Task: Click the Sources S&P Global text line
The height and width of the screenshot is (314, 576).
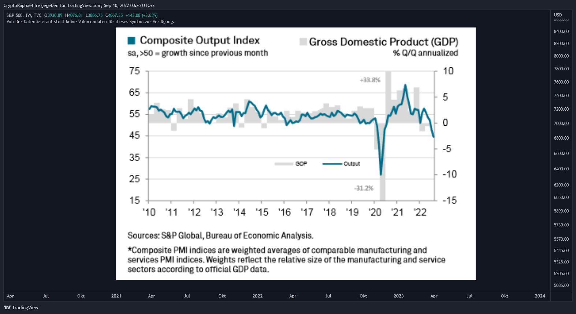Action: (x=220, y=236)
